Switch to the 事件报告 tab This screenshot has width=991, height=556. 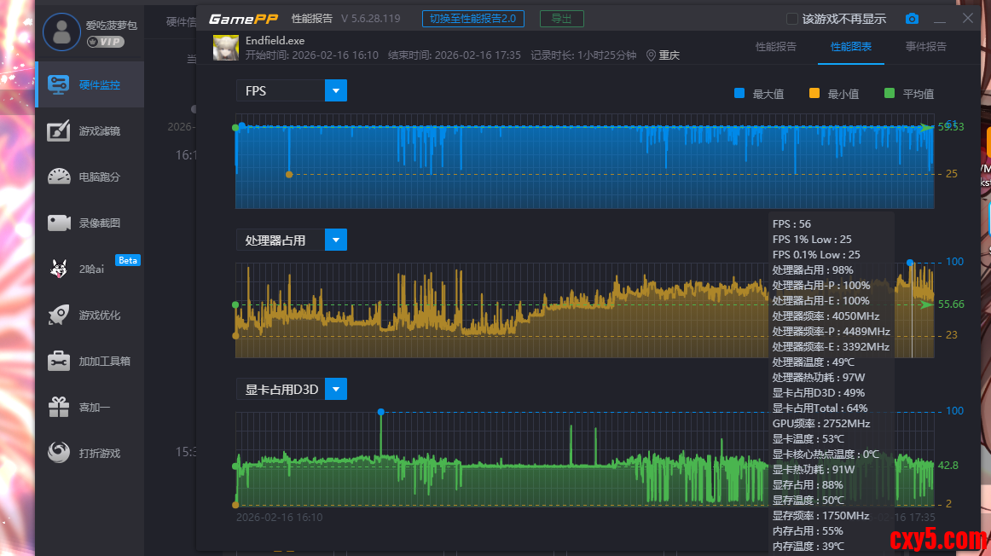(925, 47)
